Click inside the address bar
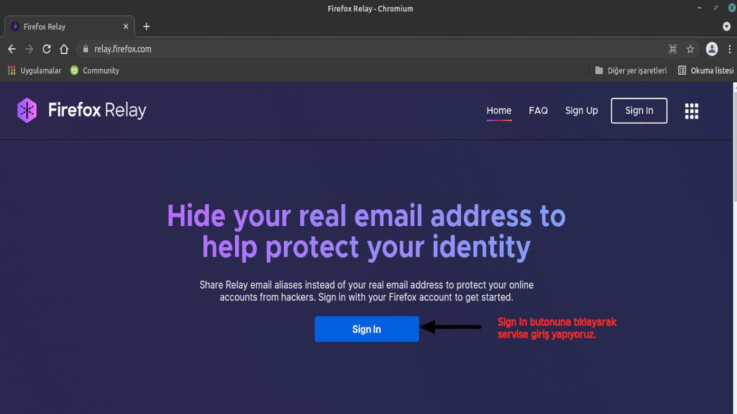The width and height of the screenshot is (737, 414). click(x=246, y=48)
